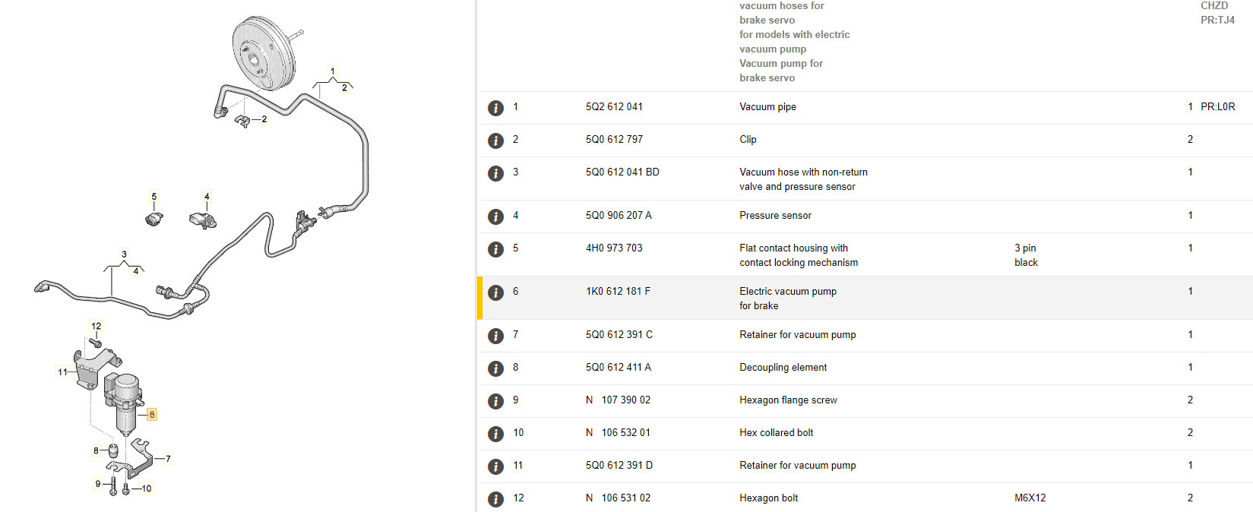The image size is (1253, 512).
Task: Open info for Hexagon bolt M6X12 row
Action: [x=495, y=499]
